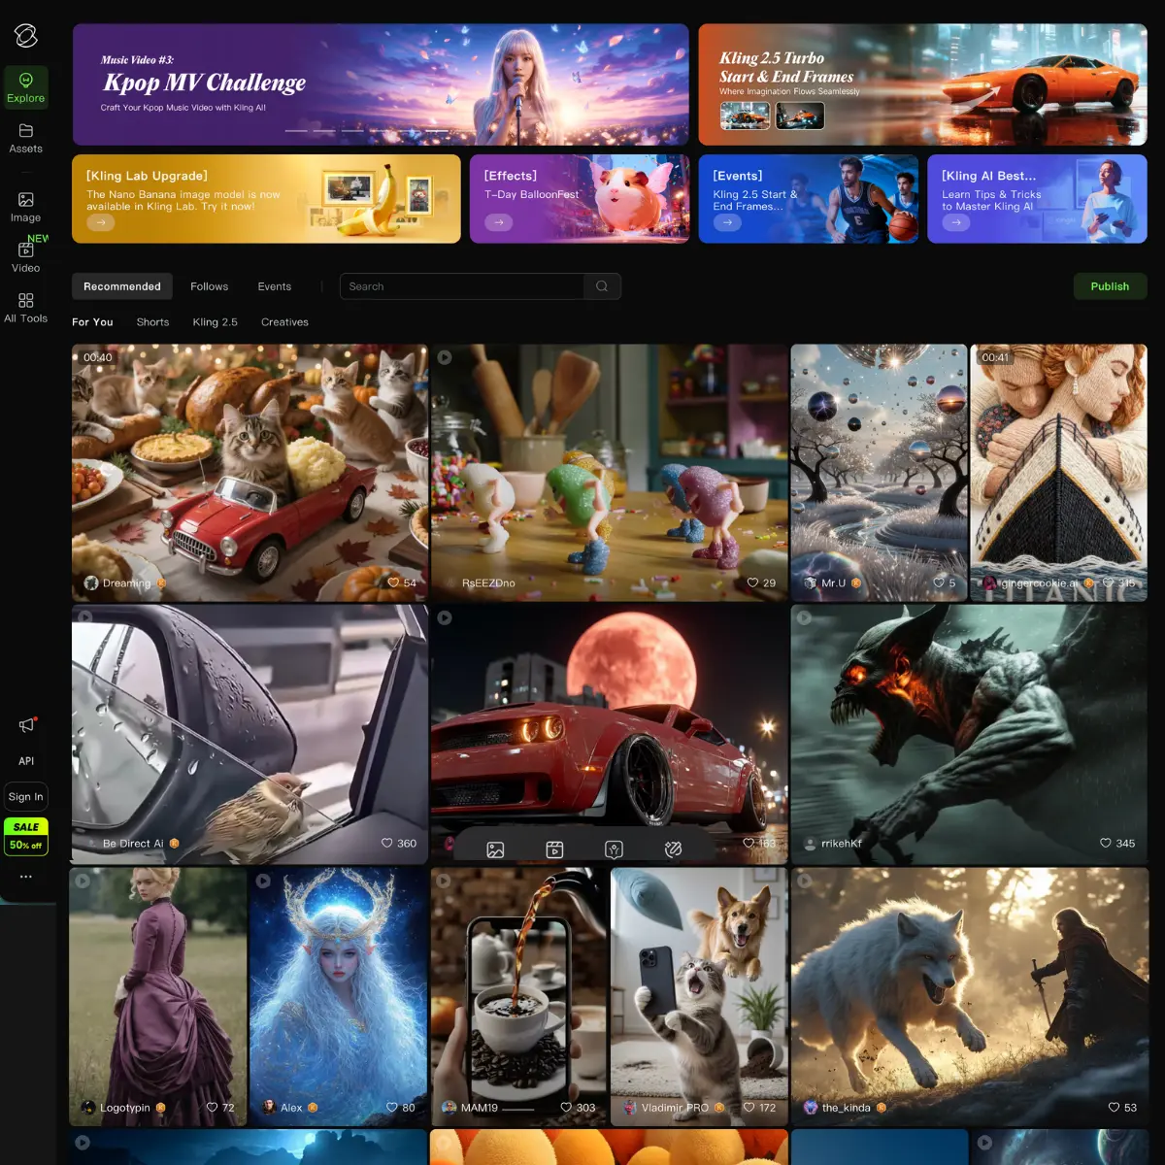Like the werewolf video by rrikehKf
Screen dimensions: 1165x1165
[1105, 844]
